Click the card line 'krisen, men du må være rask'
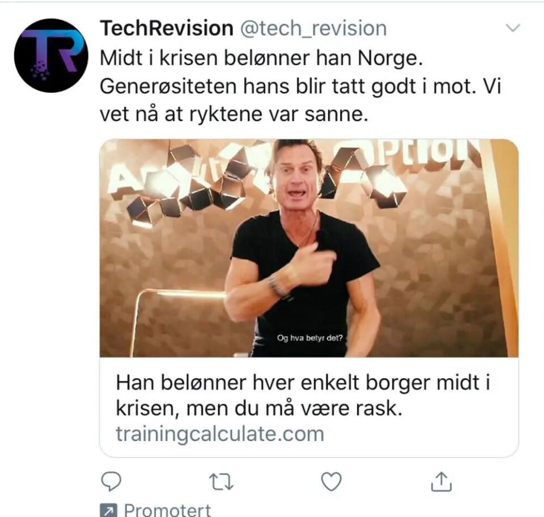Image resolution: width=544 pixels, height=517 pixels. tap(259, 408)
